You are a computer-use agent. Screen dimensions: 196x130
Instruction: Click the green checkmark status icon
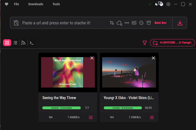[150, 4]
